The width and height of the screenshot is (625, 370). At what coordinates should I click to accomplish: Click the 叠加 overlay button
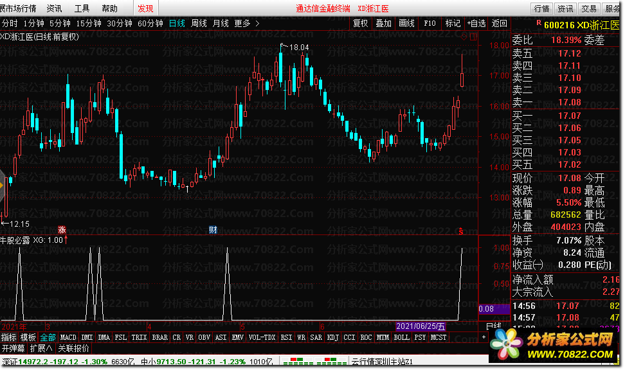click(x=384, y=24)
